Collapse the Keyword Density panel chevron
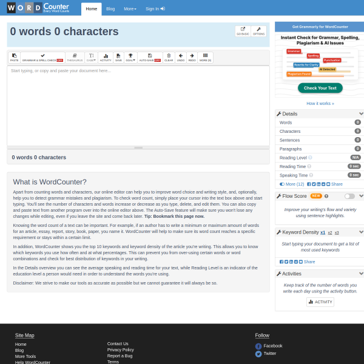364x364 pixels. 361,232
